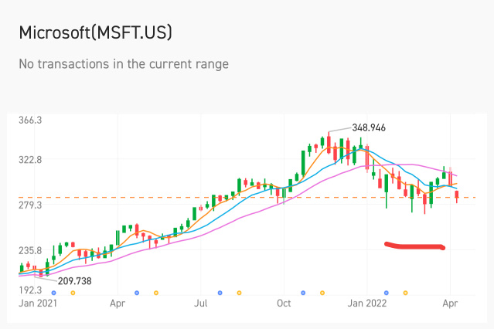Click the 348.946 high price label
Image resolution: width=494 pixels, height=329 pixels.
369,127
